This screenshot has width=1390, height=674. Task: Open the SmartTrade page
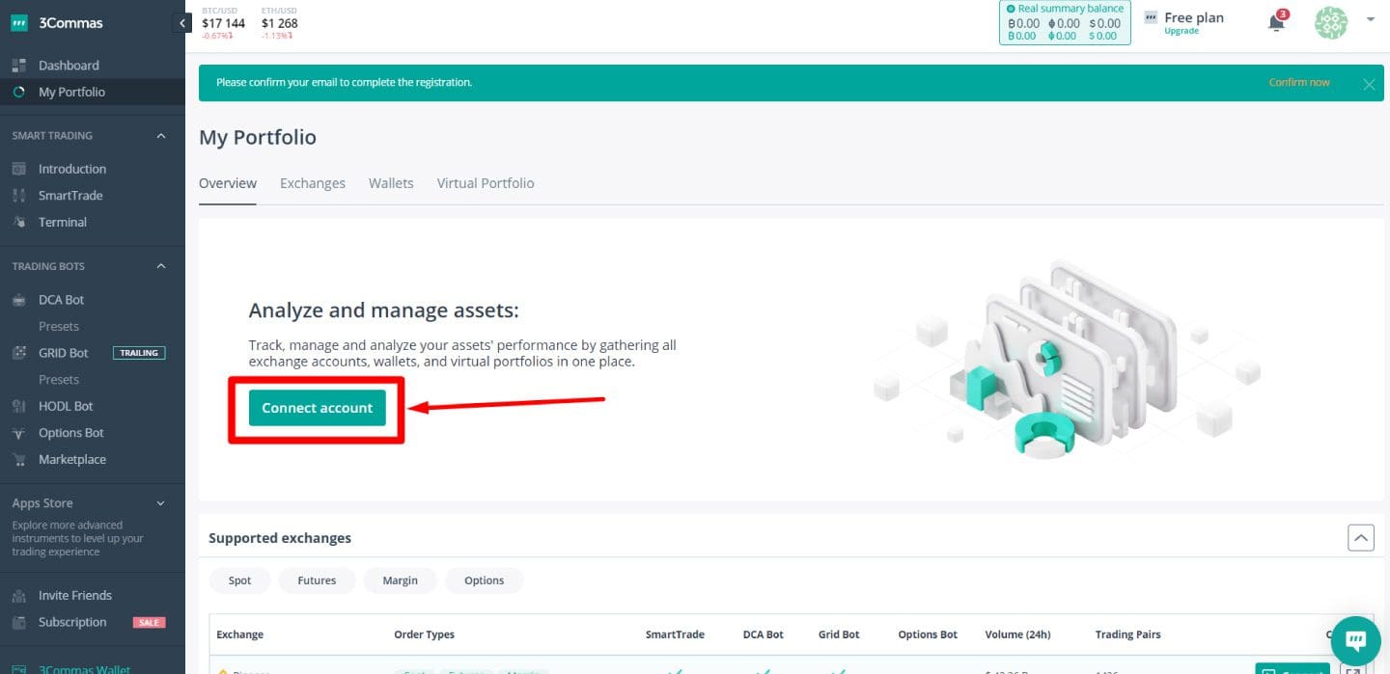pos(70,196)
